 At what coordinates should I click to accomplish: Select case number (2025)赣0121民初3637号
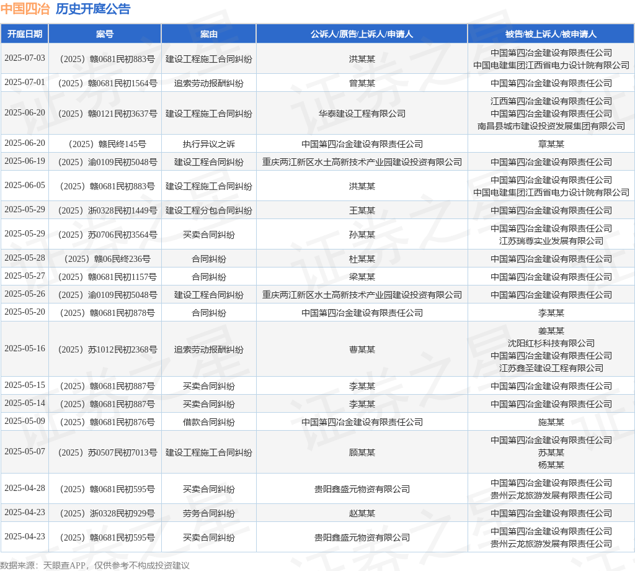pyautogui.click(x=107, y=114)
